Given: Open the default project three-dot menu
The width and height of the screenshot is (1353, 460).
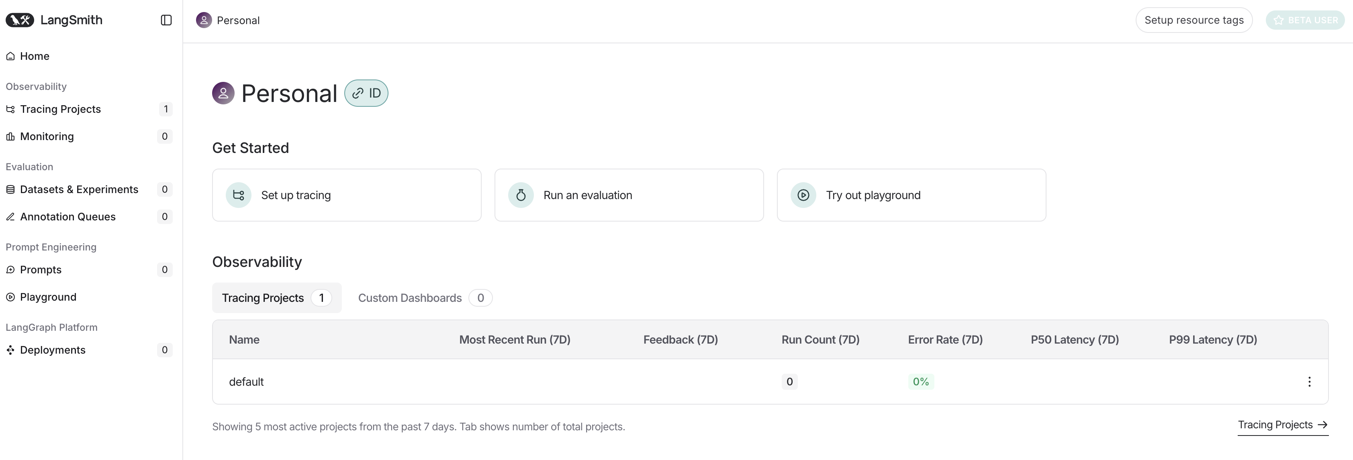Looking at the screenshot, I should 1309,382.
